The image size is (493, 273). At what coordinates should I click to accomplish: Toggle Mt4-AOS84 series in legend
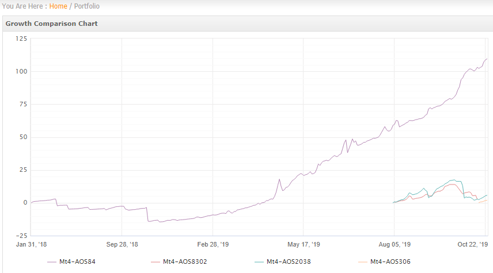point(71,262)
